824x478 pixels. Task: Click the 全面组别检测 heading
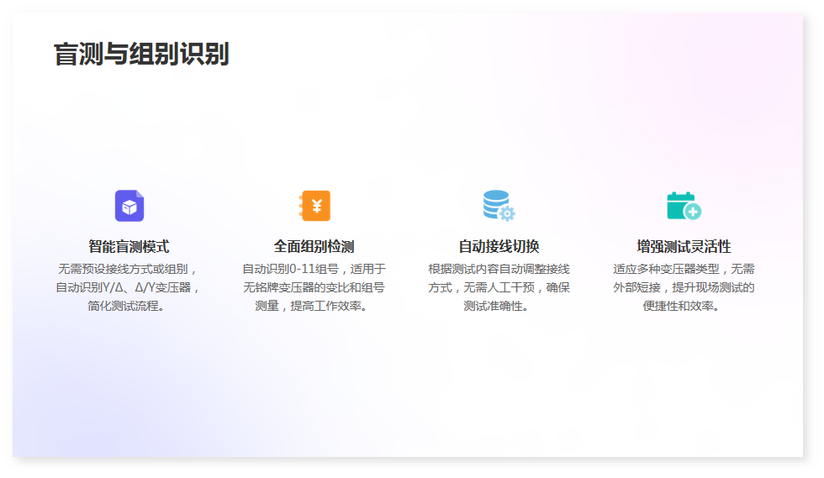tap(314, 247)
